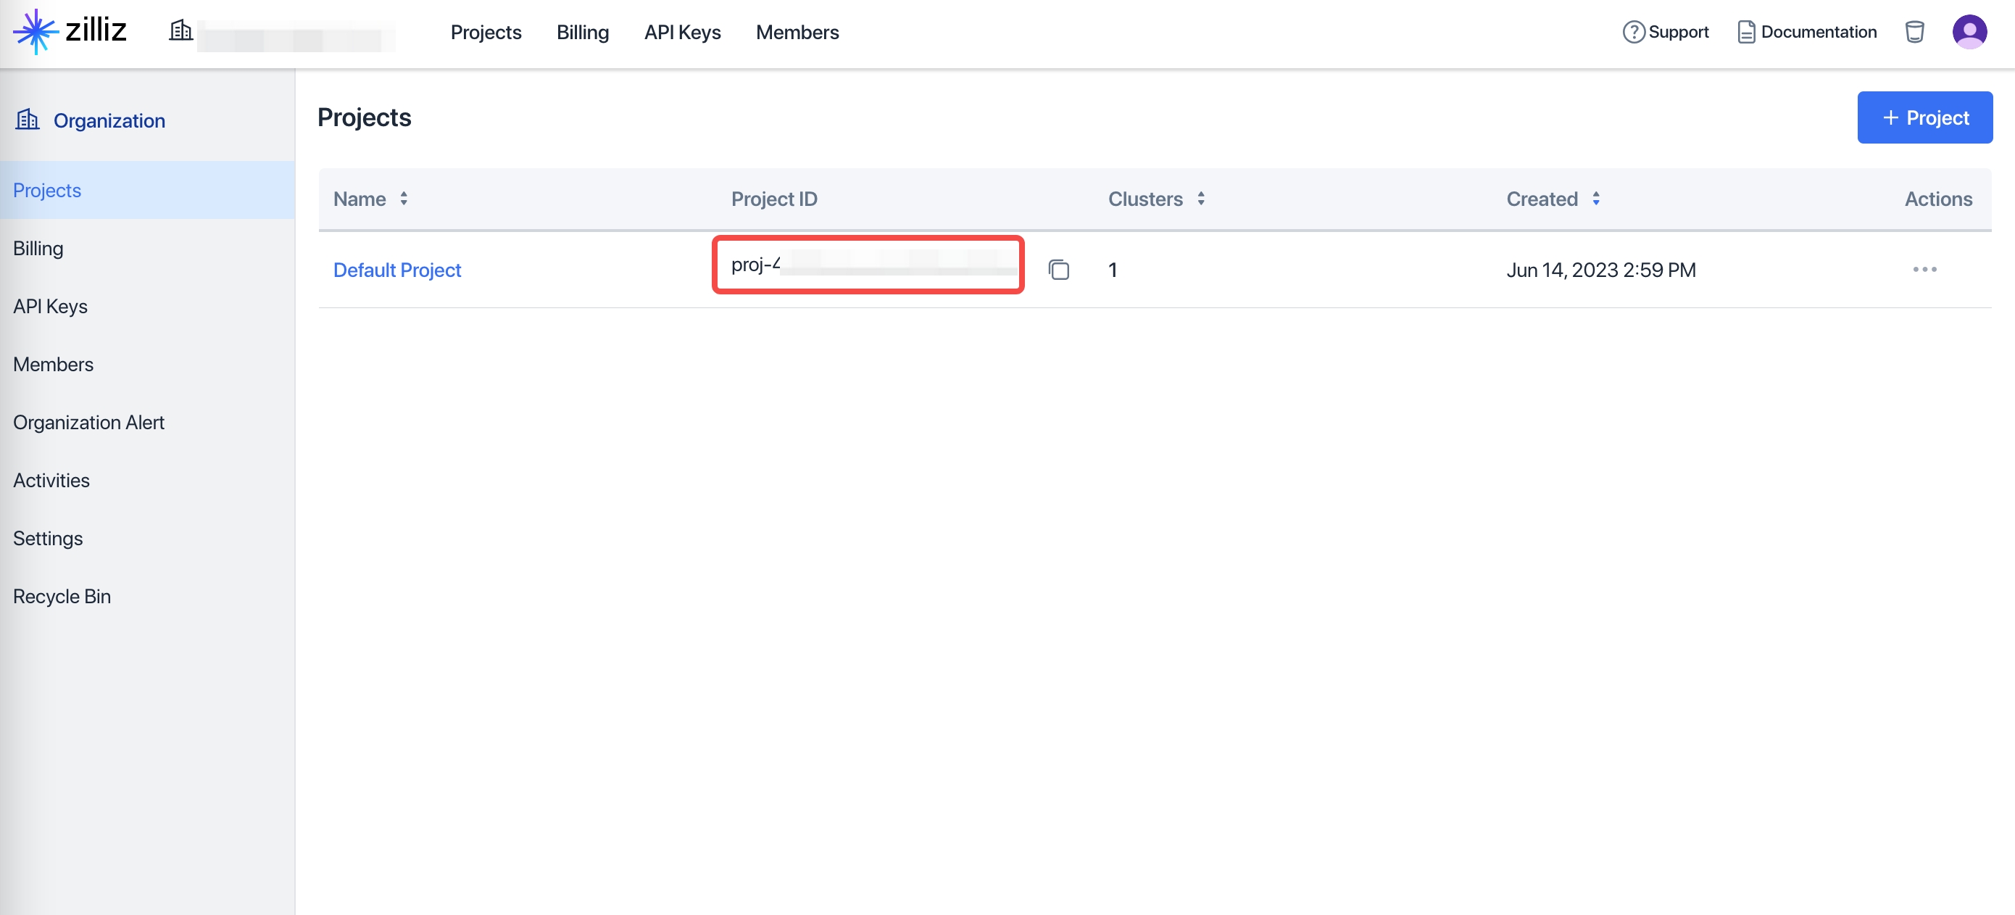The image size is (2015, 915).
Task: Open Organization Alert in the sidebar
Action: tap(88, 422)
